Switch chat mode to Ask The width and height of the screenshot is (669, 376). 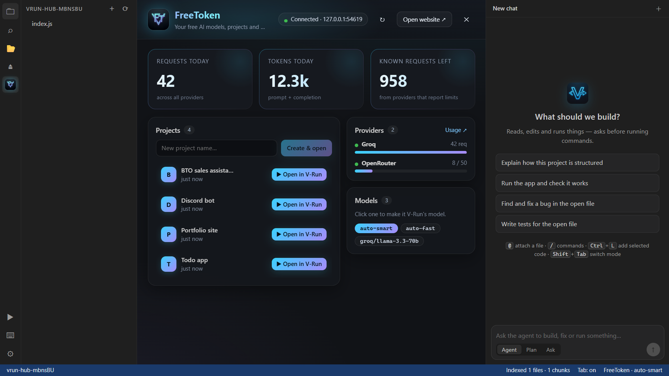pyautogui.click(x=550, y=350)
